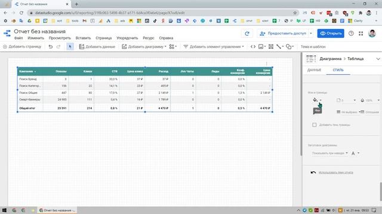Image resolution: width=382 pixels, height=214 pixels.
Task: Open Тема и шаблон panel
Action: pos(313,46)
